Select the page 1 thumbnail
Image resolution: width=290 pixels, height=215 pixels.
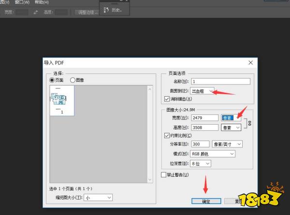coord(62,100)
